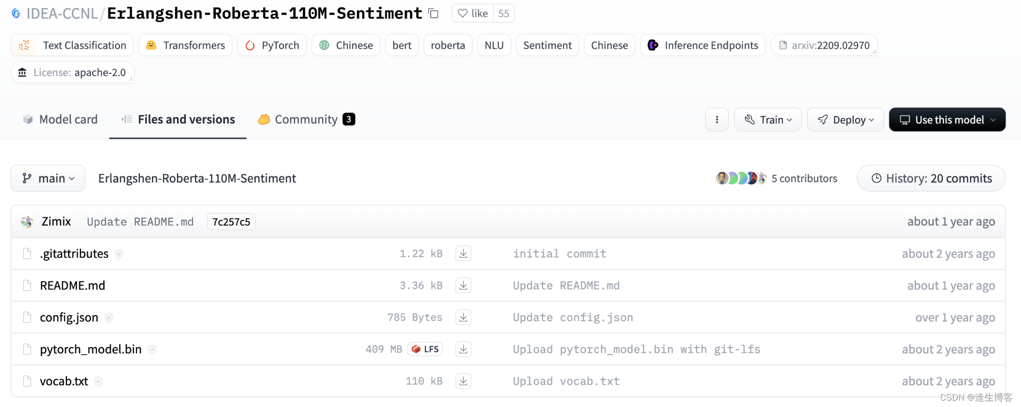The image size is (1021, 407).
Task: Open the three-dot more options menu
Action: click(717, 120)
